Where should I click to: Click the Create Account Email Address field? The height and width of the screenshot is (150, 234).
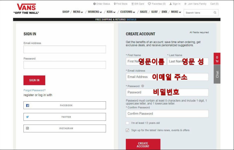click(x=167, y=77)
